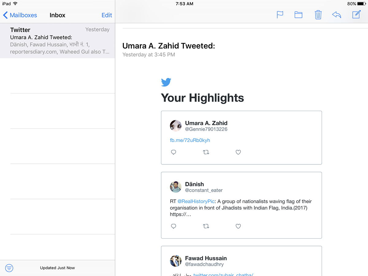
Task: Open the mailbox filter icon
Action: (9, 268)
